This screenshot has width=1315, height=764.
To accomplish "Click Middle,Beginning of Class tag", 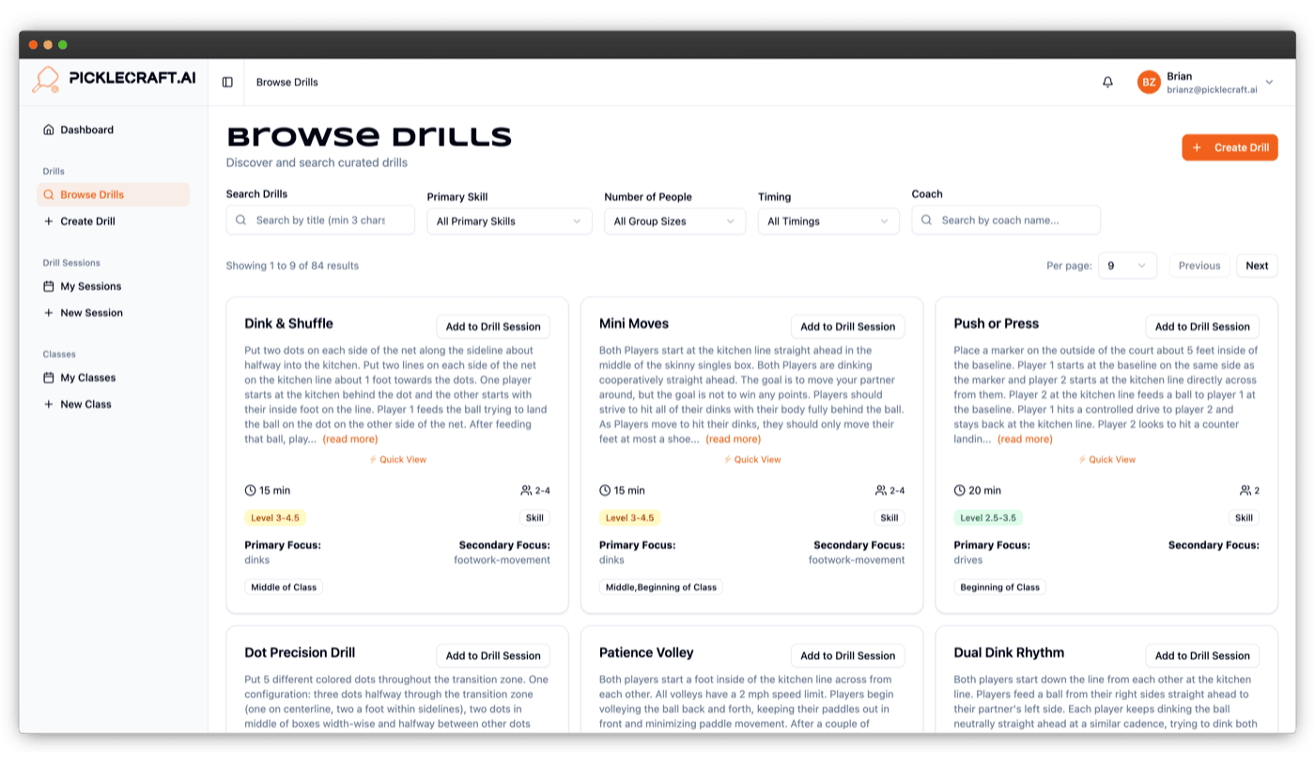I will click(661, 588).
